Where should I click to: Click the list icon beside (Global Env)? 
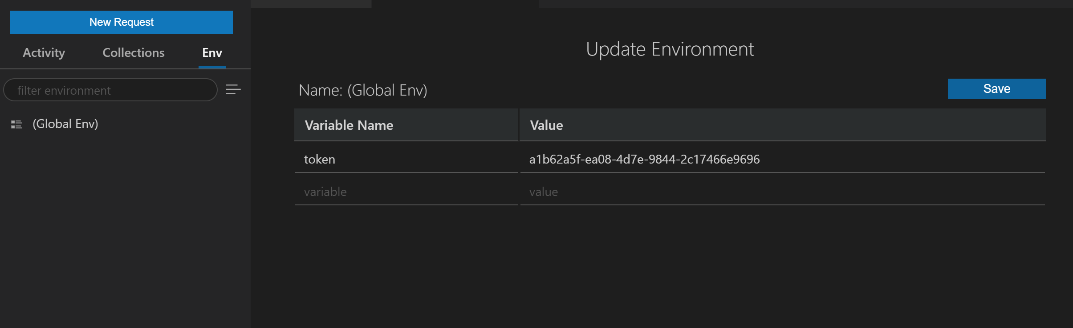16,124
